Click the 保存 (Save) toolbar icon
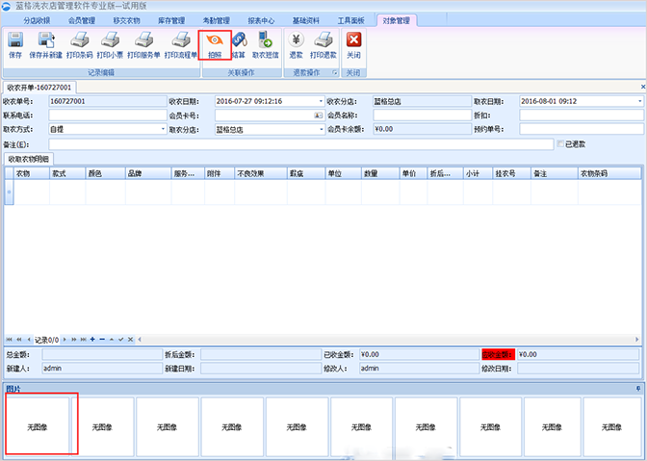The height and width of the screenshot is (461, 647). 15,45
